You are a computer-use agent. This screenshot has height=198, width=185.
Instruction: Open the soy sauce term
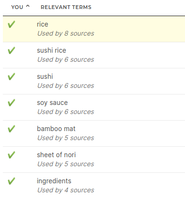tap(52, 103)
